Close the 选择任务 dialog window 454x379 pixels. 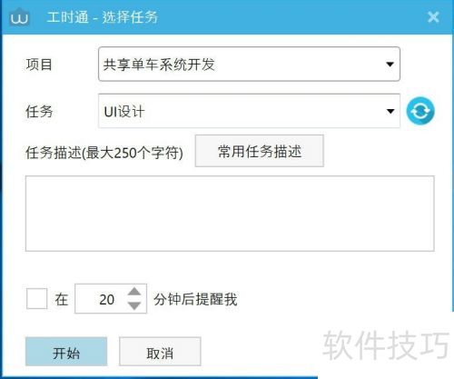tap(433, 17)
